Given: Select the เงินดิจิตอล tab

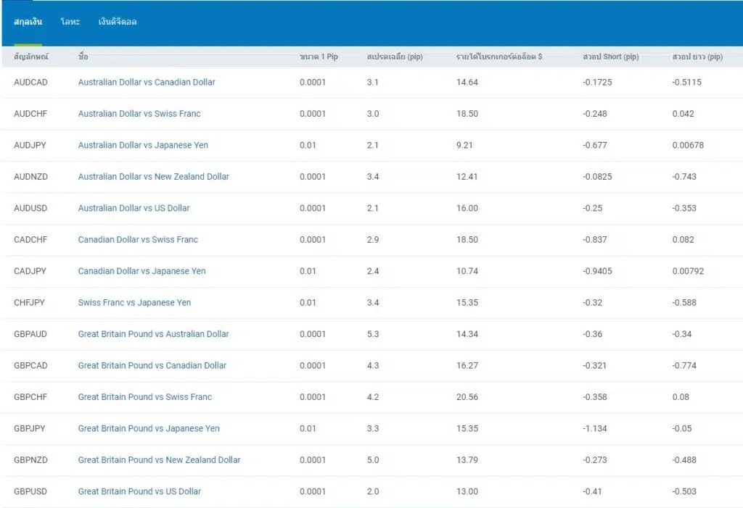Looking at the screenshot, I should [x=118, y=22].
